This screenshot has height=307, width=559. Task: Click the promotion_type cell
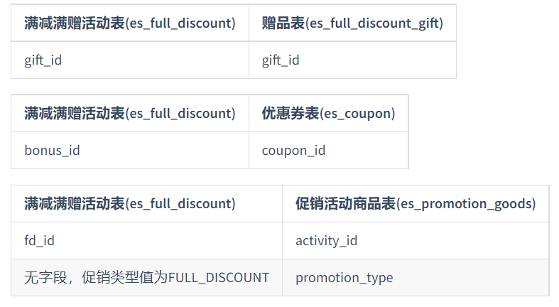click(416, 278)
